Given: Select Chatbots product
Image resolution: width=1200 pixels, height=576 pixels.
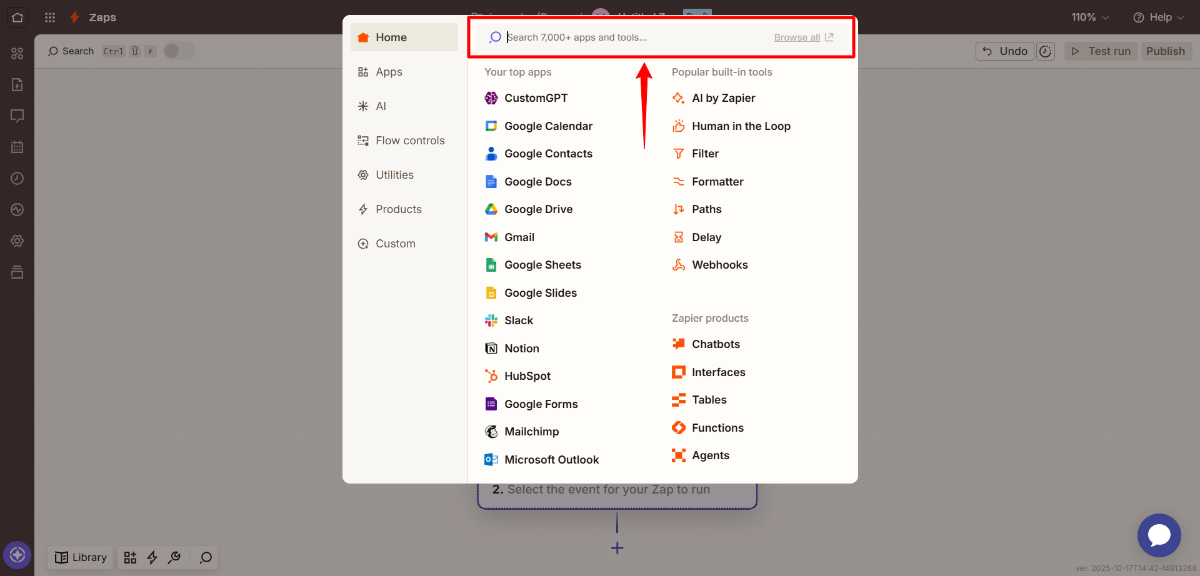Looking at the screenshot, I should [x=706, y=344].
